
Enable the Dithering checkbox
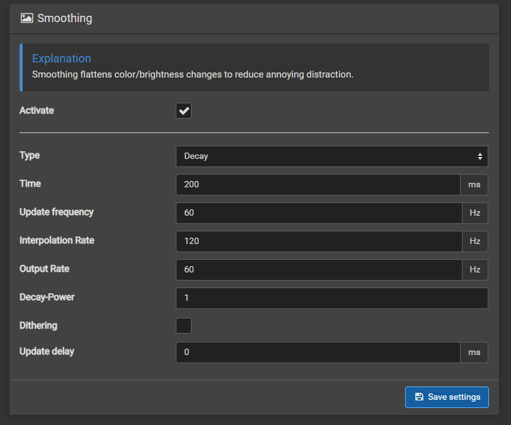(x=183, y=326)
